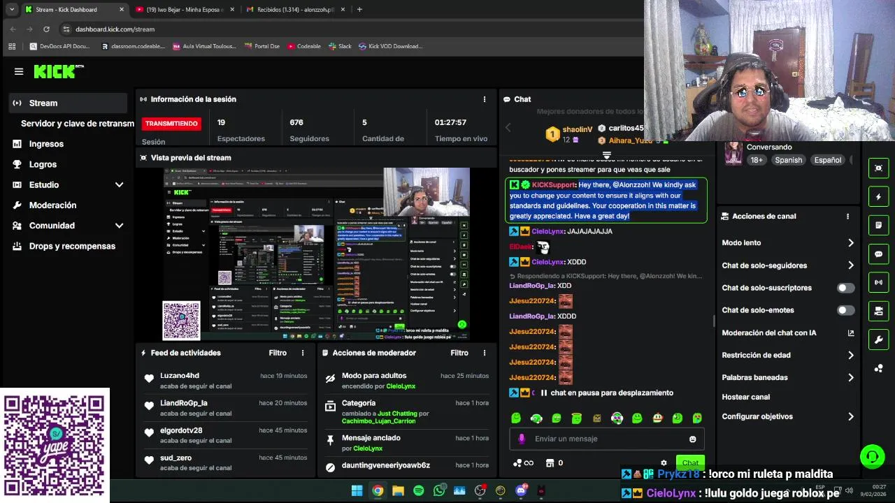Open Acciones de moderador options menu
The width and height of the screenshot is (895, 503).
click(x=484, y=353)
